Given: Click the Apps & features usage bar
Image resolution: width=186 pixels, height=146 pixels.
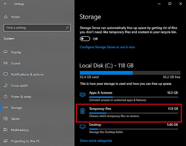Looking at the screenshot, I should [134, 97].
